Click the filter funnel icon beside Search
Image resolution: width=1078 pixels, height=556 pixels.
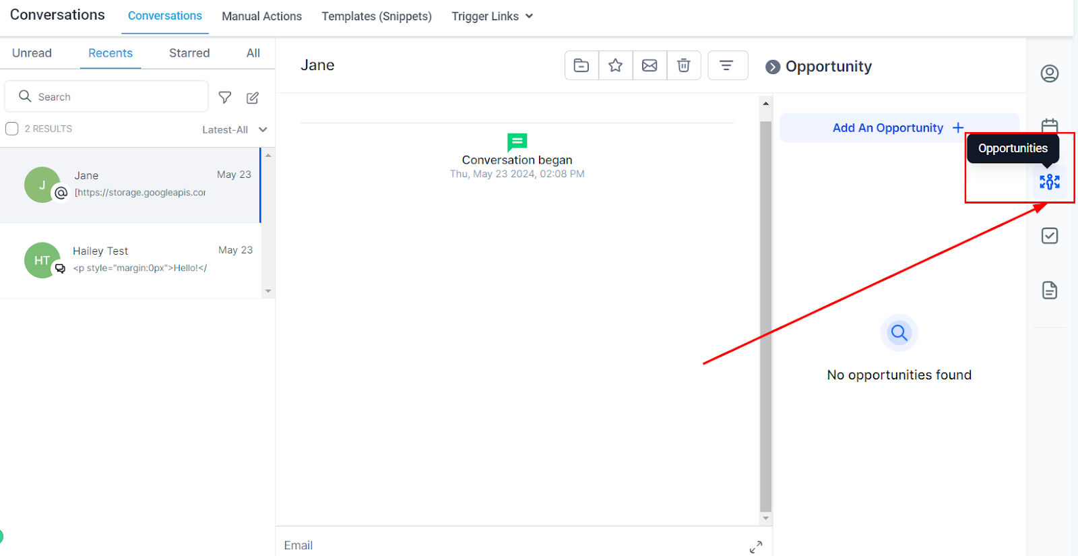click(x=225, y=98)
